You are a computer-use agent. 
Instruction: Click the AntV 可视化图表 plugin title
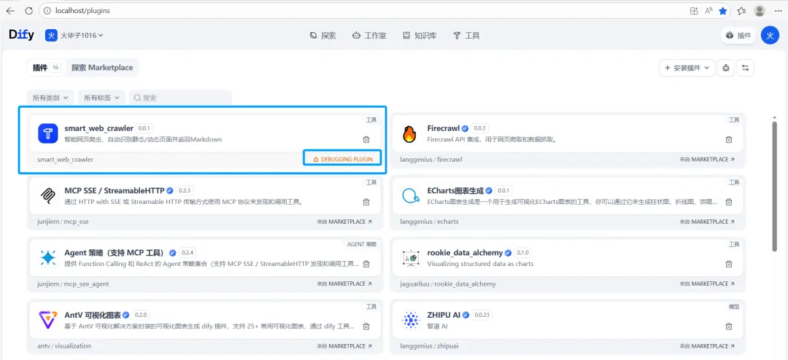[93, 315]
